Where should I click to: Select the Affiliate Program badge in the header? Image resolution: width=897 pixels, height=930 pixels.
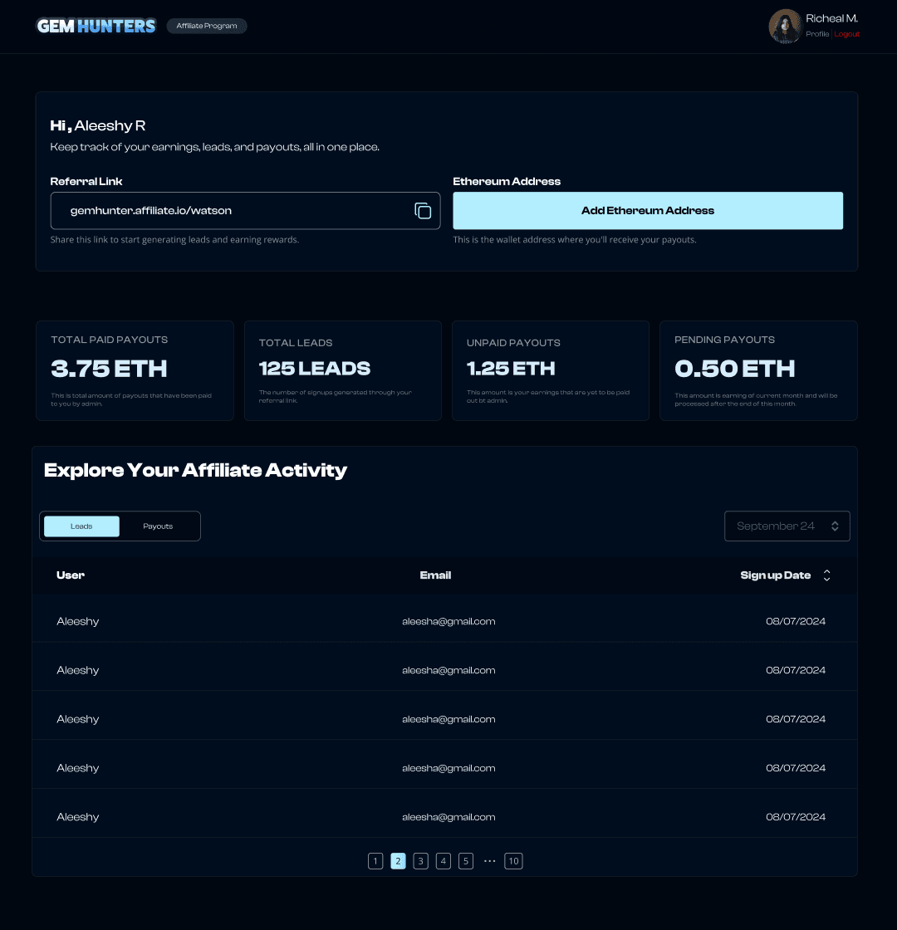coord(206,26)
